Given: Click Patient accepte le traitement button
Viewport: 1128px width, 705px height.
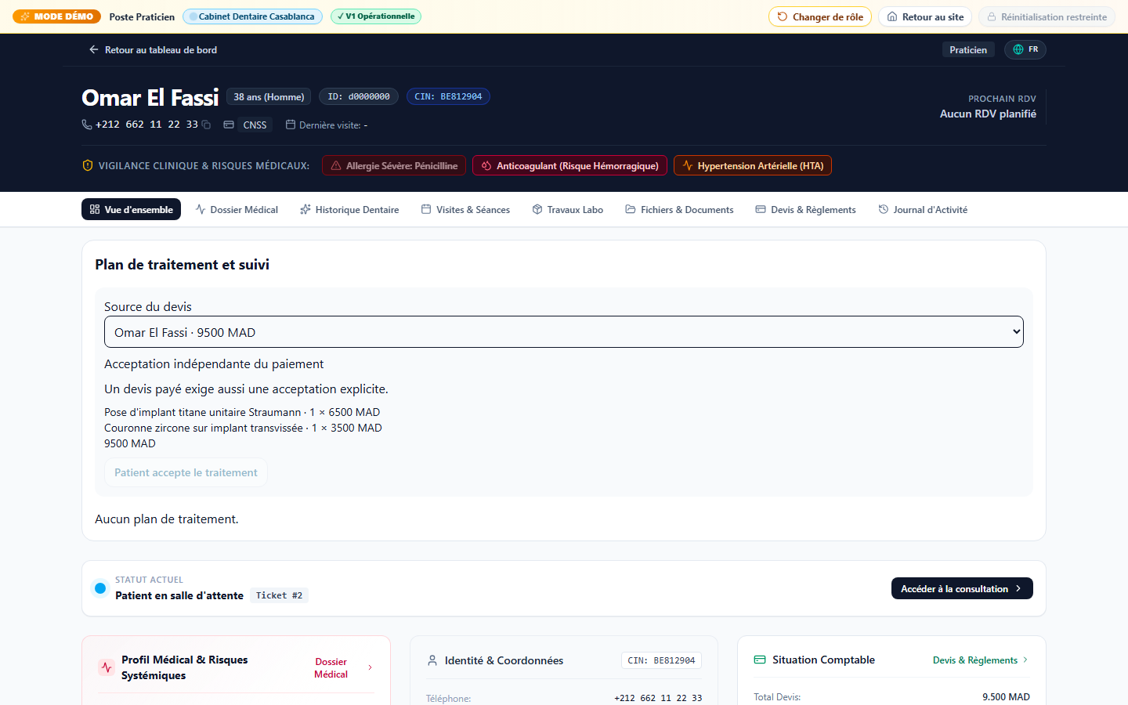Looking at the screenshot, I should point(186,472).
